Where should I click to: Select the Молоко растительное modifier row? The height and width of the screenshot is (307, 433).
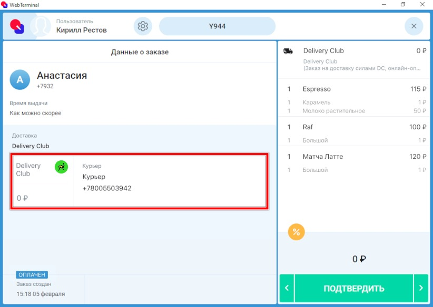point(355,111)
